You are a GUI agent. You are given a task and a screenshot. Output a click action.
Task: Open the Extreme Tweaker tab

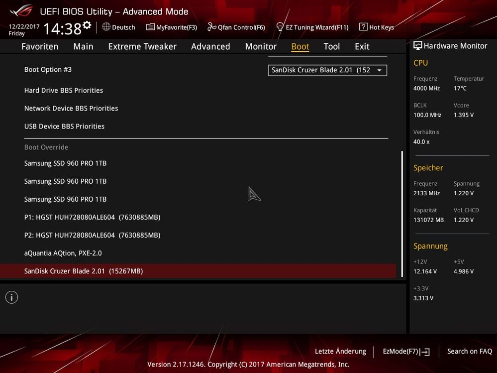coord(142,47)
